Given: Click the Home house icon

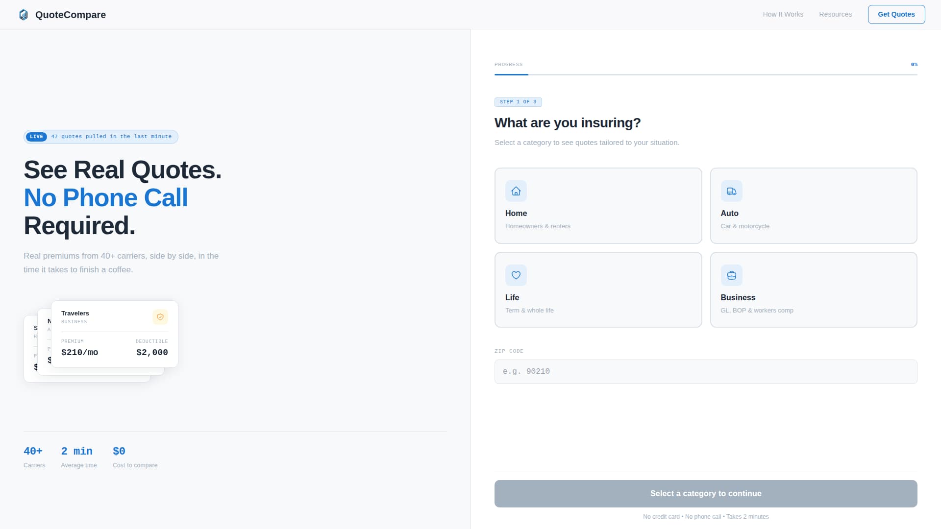Looking at the screenshot, I should pos(516,191).
